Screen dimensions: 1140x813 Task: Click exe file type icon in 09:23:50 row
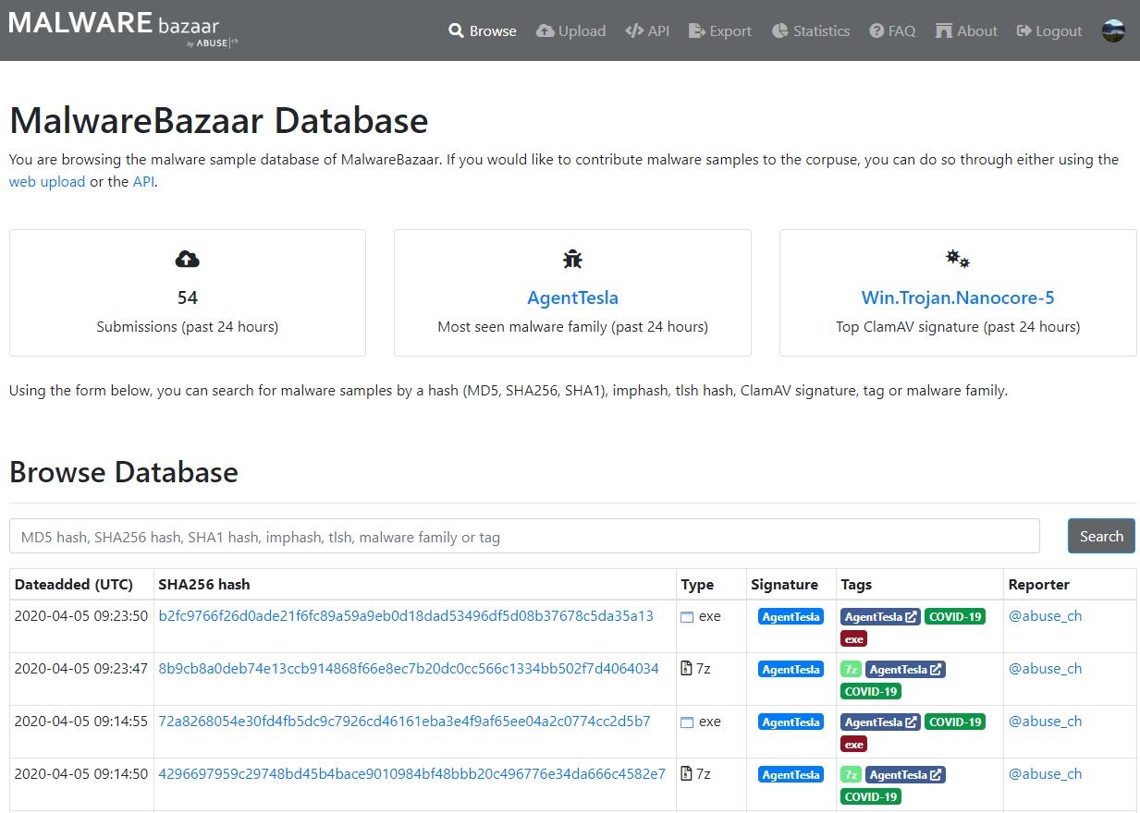[687, 617]
